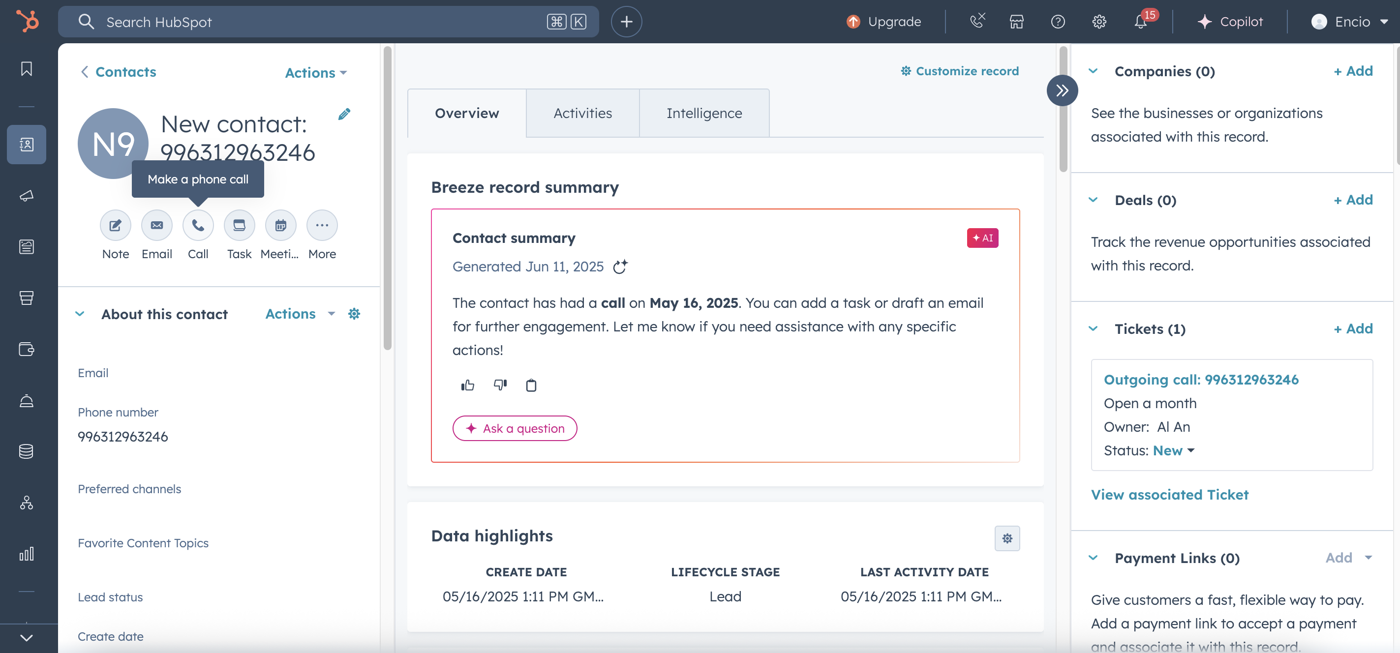Viewport: 1400px width, 653px height.
Task: Open ticket Status New dropdown
Action: (1173, 450)
